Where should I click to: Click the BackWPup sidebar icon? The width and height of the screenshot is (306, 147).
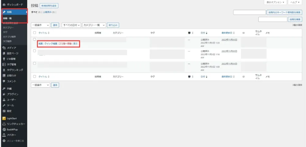point(4,130)
